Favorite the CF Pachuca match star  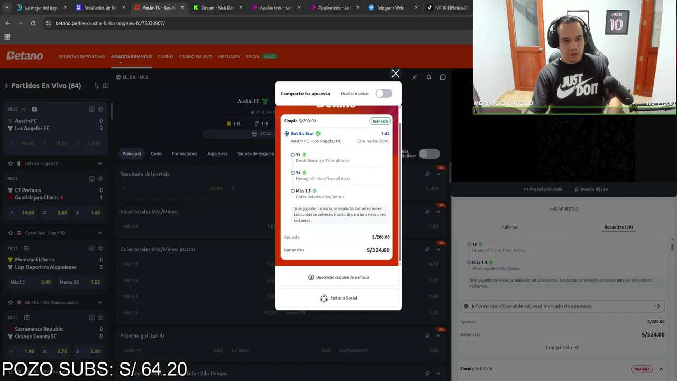point(100,179)
